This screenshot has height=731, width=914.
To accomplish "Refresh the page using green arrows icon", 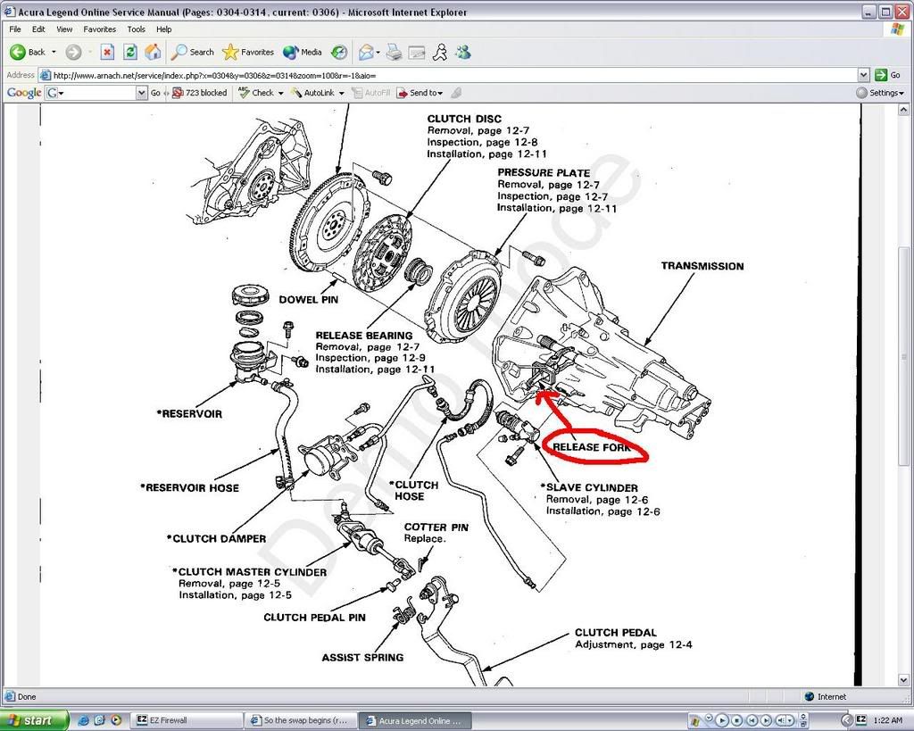I will click(130, 53).
